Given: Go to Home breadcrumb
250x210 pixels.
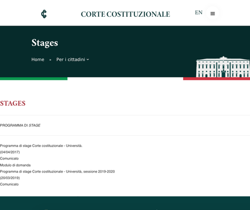Looking at the screenshot, I should click(37, 60).
